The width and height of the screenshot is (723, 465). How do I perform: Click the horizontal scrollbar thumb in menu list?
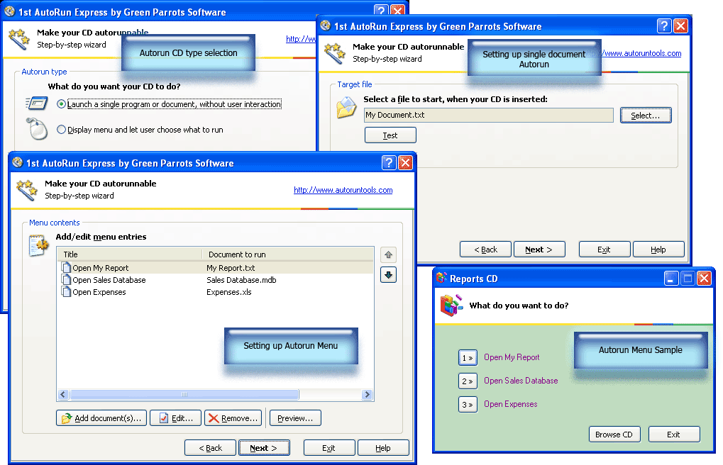pyautogui.click(x=184, y=395)
